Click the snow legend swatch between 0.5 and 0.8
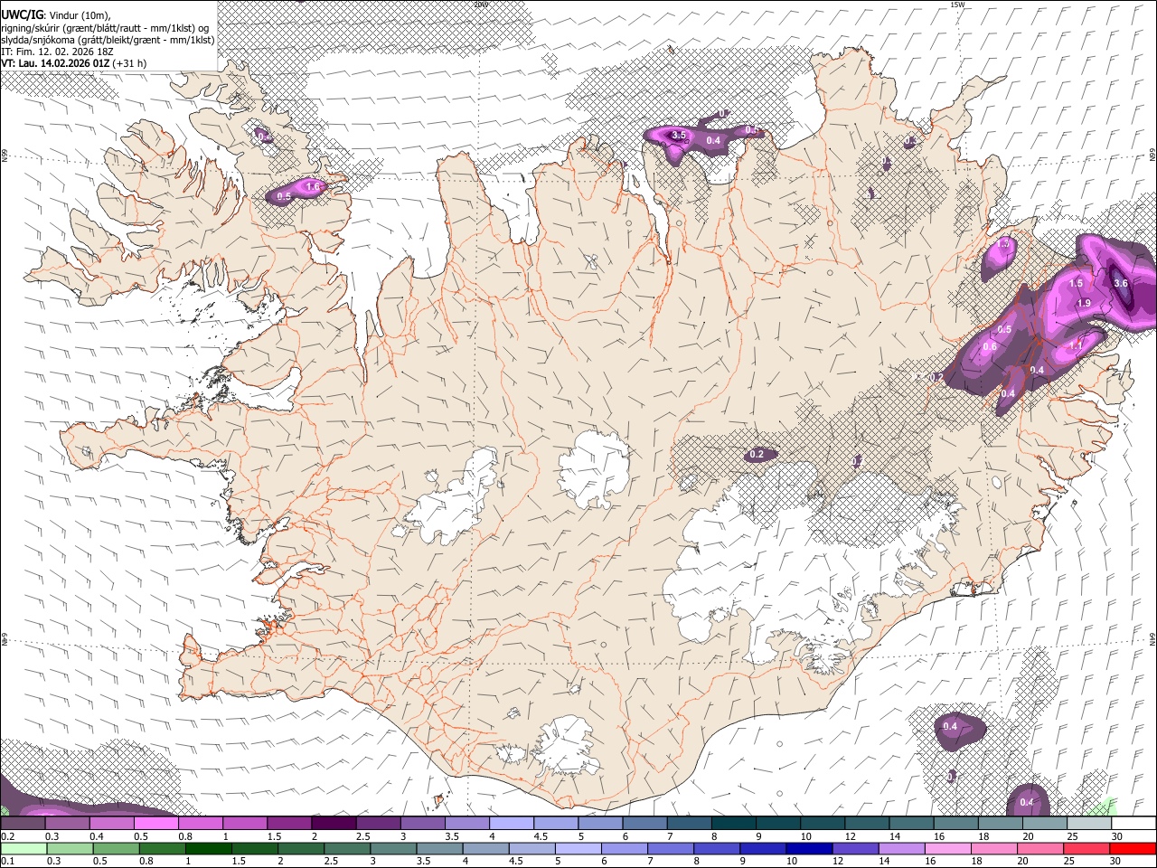1157x868 pixels. 155,824
